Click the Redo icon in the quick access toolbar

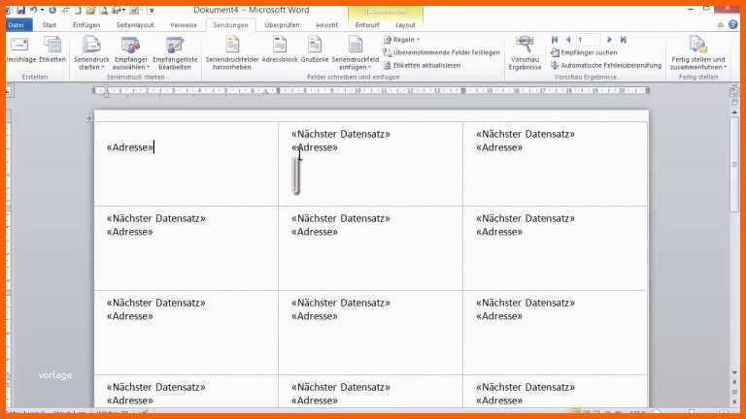click(x=52, y=10)
